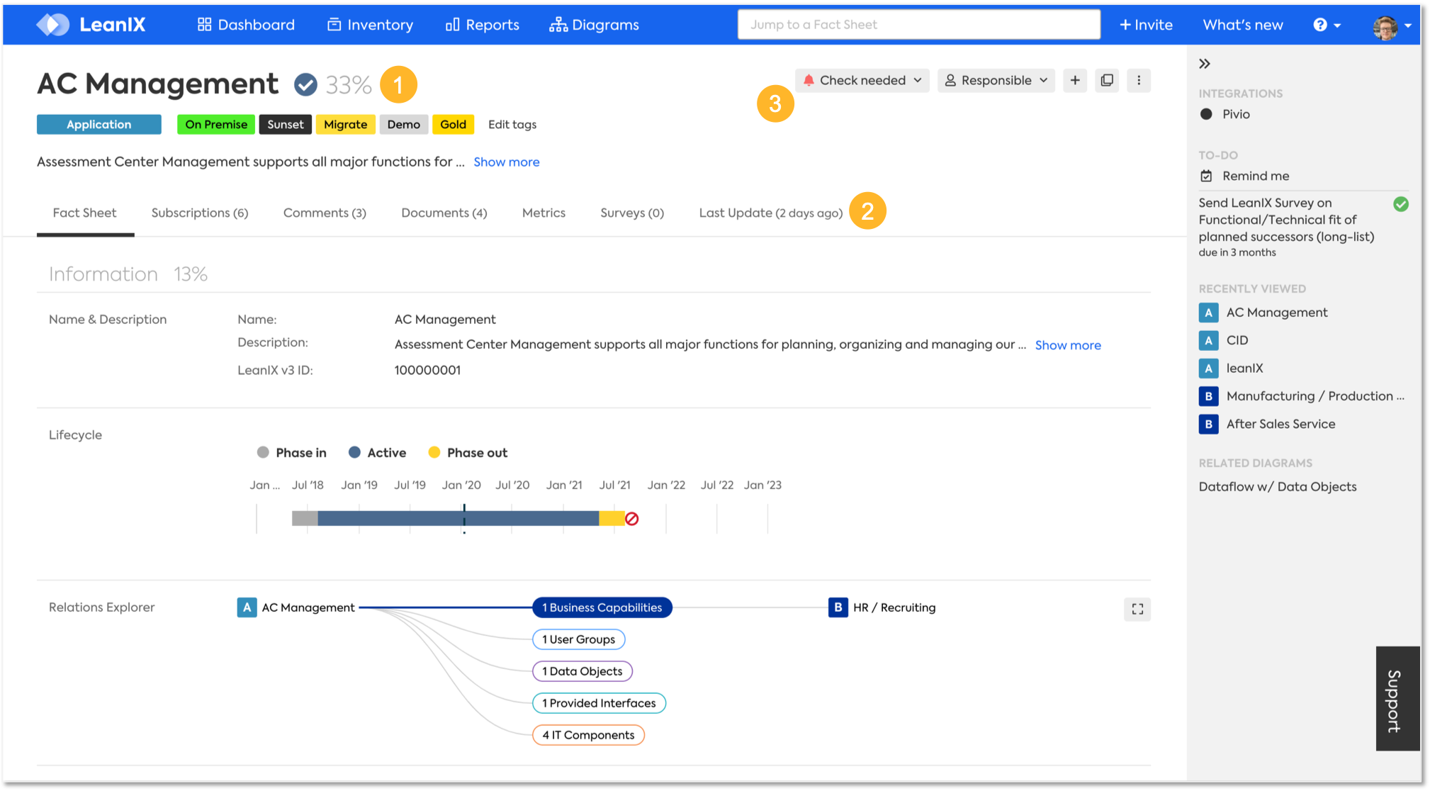Click the help question mark icon
The width and height of the screenshot is (1430, 791).
pos(1320,25)
